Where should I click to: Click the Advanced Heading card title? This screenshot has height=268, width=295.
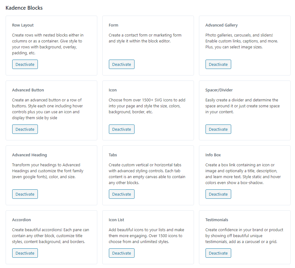click(x=29, y=155)
